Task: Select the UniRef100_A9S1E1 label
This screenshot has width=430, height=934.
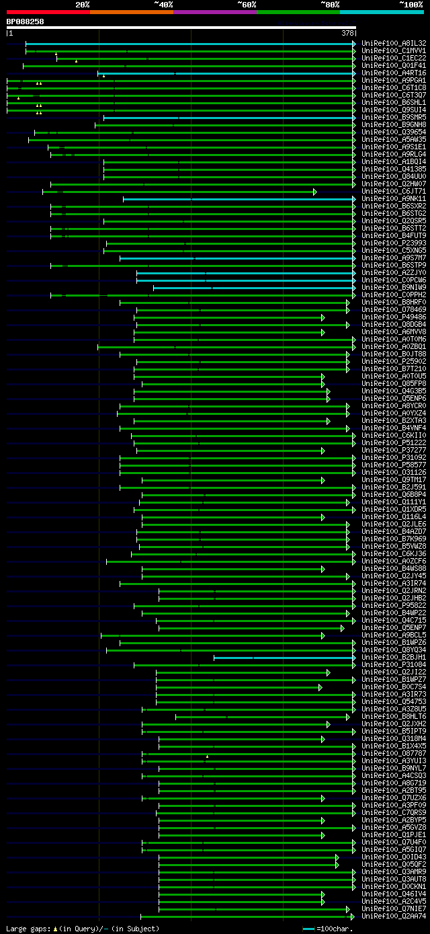Action: click(x=394, y=147)
